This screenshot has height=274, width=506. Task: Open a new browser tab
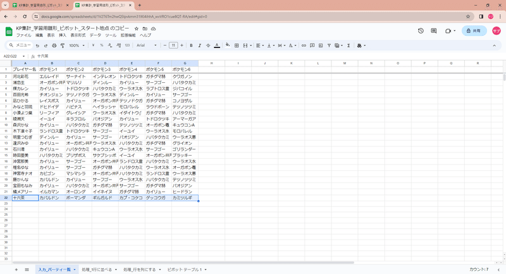point(139,5)
